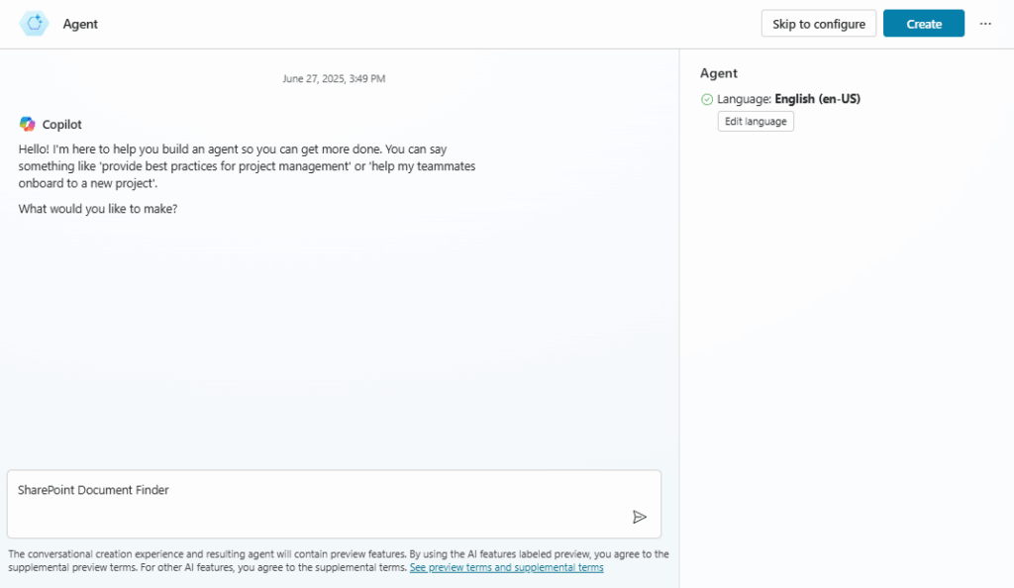
Task: Click the Copilot sender name
Action: [62, 124]
